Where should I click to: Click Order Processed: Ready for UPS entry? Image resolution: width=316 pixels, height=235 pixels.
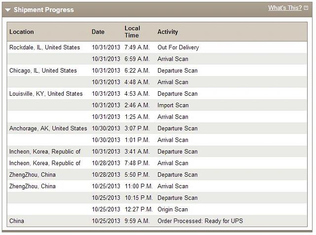point(200,221)
